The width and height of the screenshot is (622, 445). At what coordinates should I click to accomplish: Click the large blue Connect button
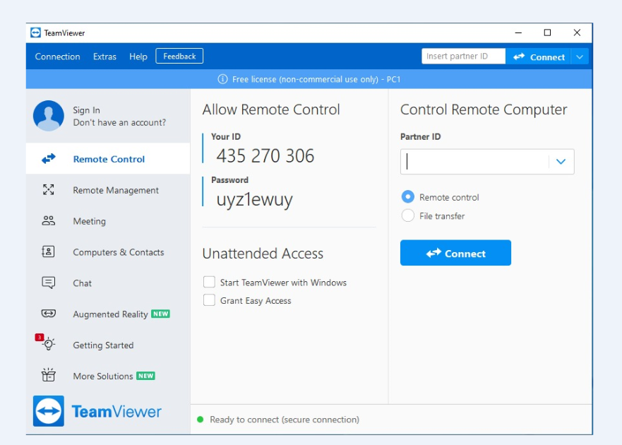click(x=455, y=253)
